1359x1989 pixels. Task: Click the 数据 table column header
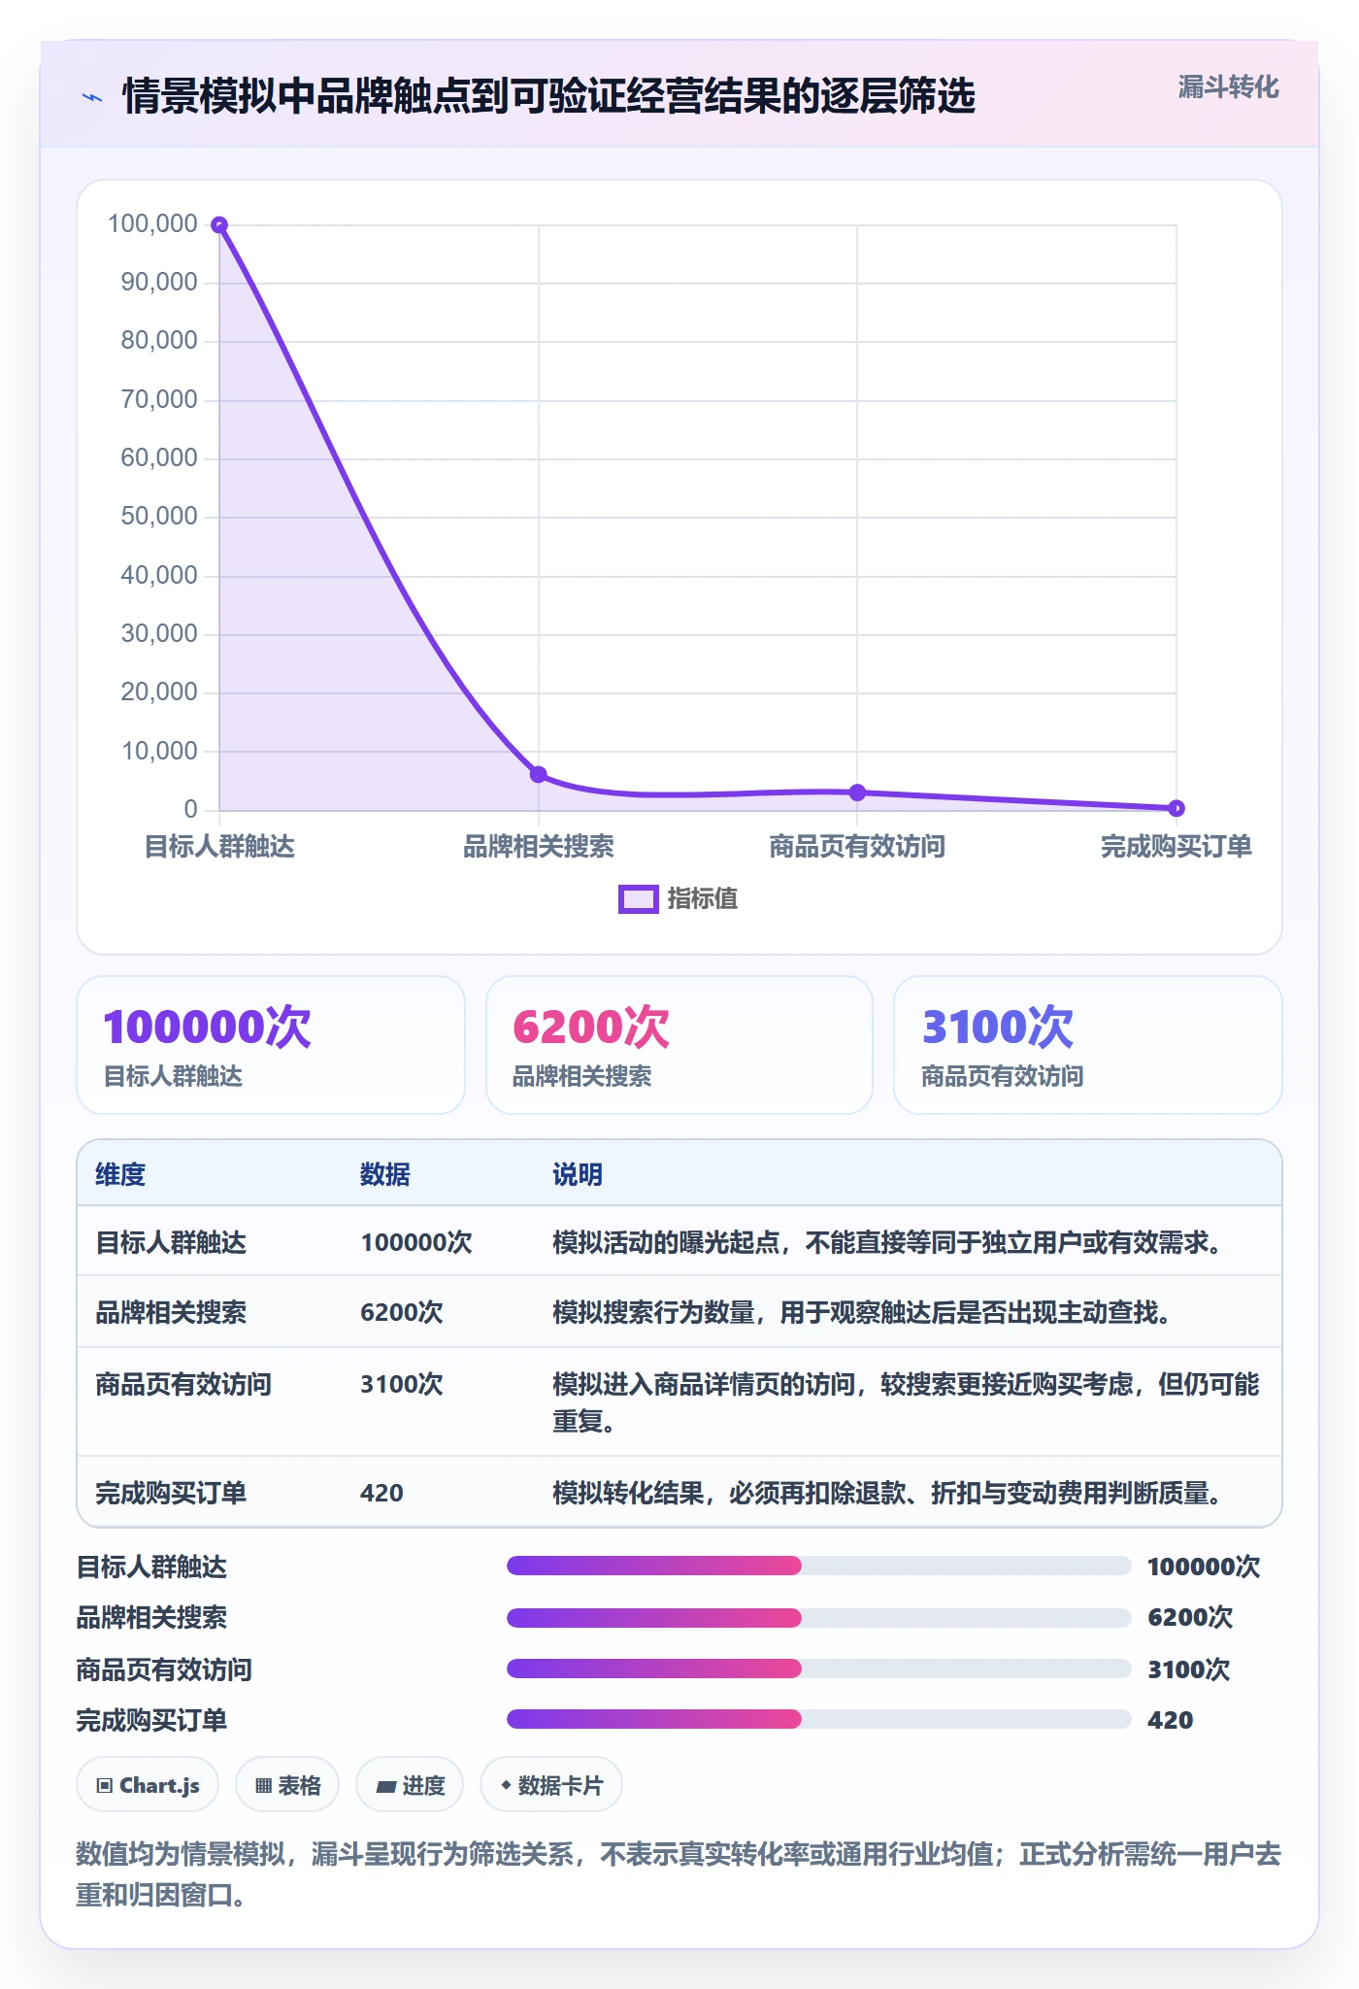tap(385, 1174)
